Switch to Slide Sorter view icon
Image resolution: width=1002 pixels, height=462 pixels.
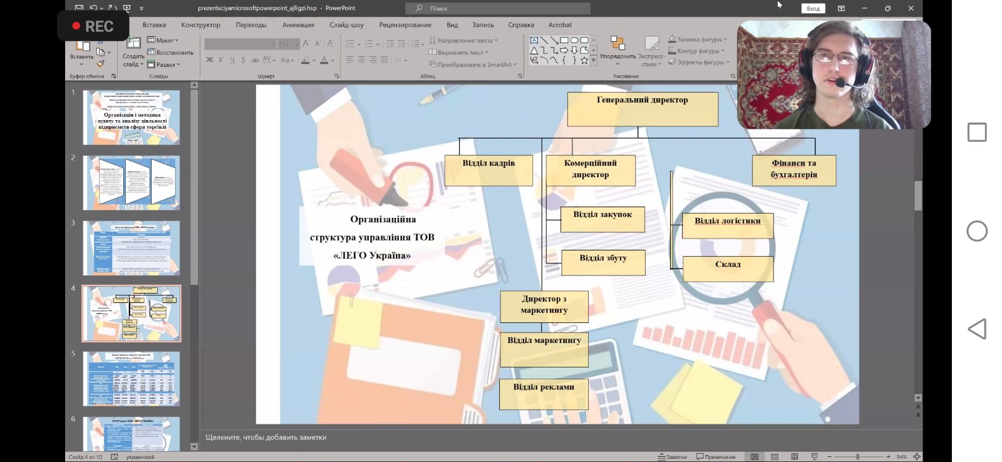(775, 457)
